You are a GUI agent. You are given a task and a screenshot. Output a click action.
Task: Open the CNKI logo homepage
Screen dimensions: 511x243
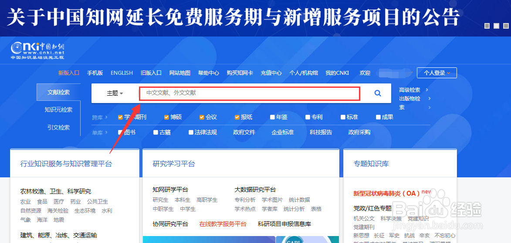tap(37, 50)
